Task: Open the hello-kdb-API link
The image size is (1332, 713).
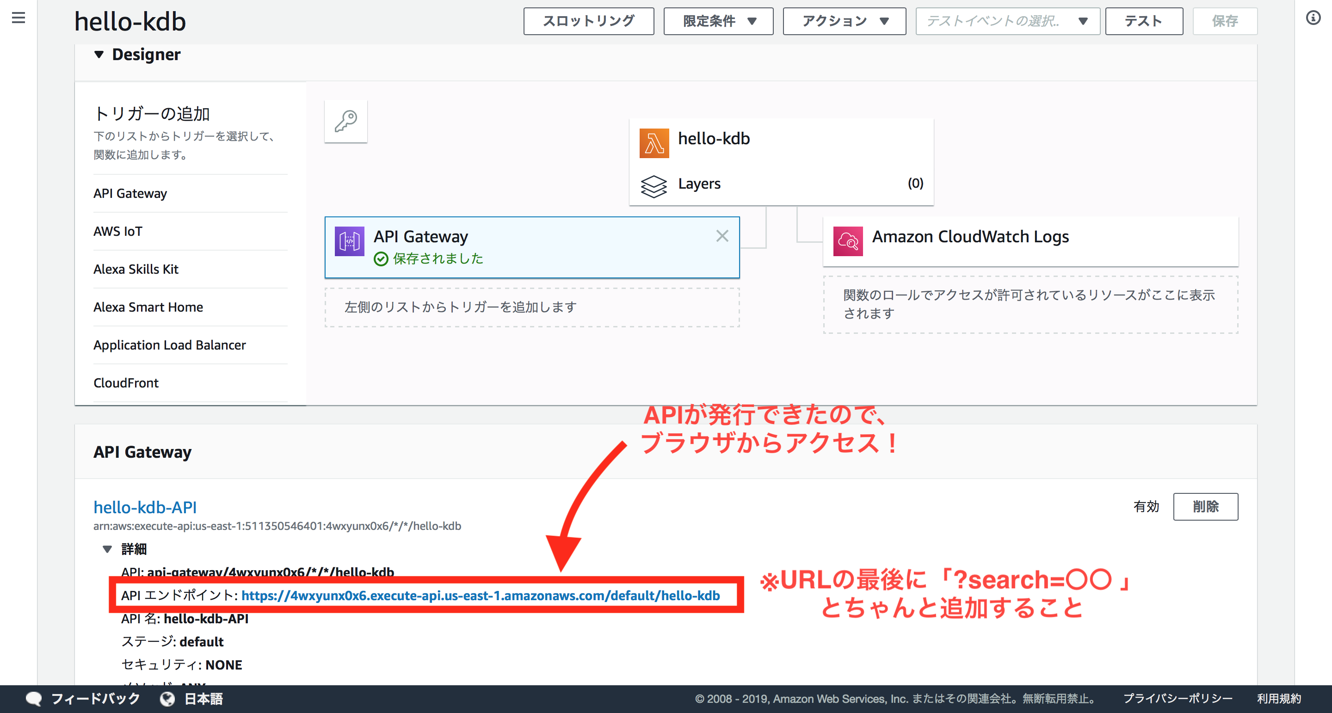Action: [x=145, y=507]
